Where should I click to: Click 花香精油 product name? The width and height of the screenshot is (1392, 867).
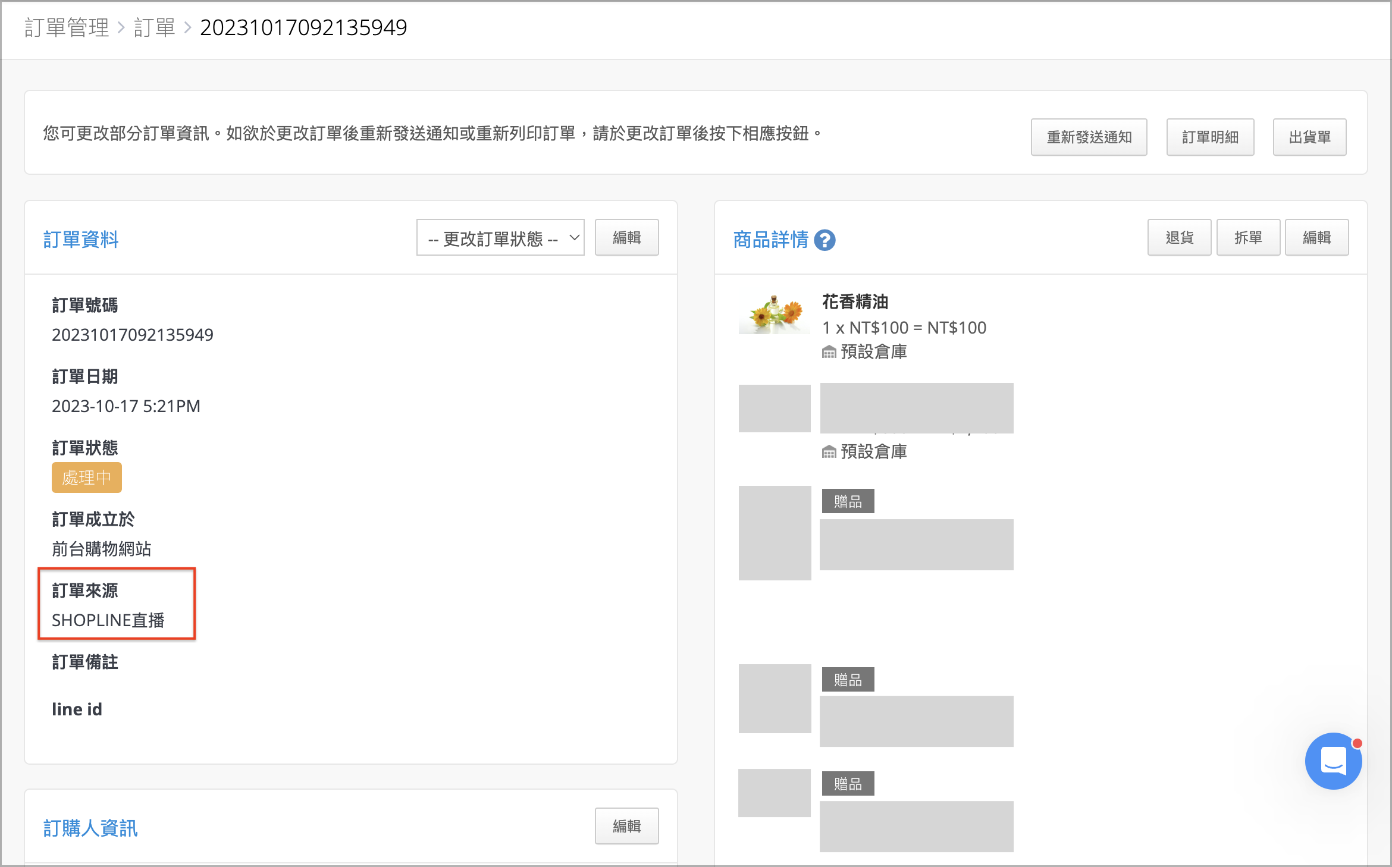(x=855, y=302)
